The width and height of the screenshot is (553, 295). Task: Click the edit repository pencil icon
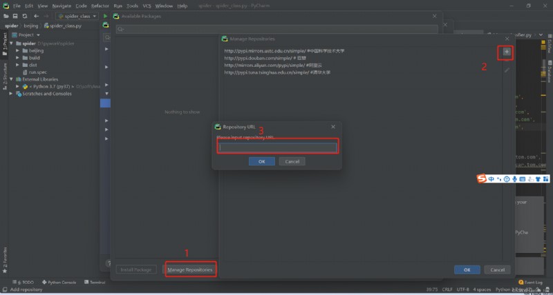(507, 70)
